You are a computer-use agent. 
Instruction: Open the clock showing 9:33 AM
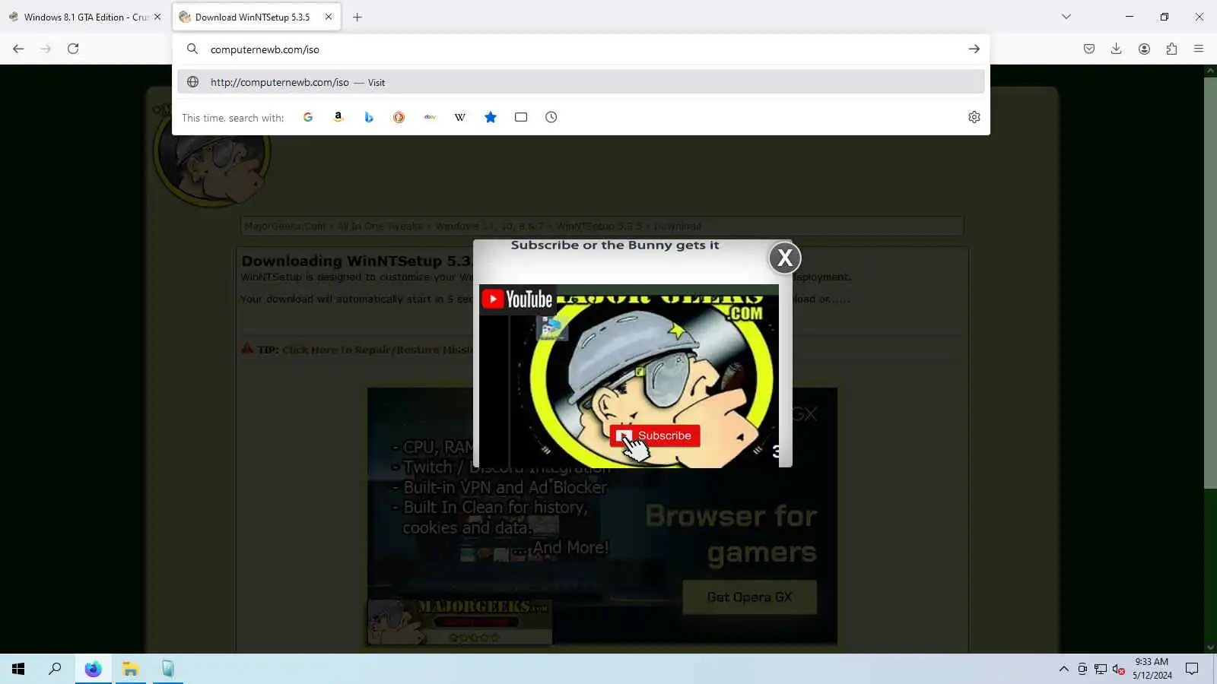tap(1152, 668)
